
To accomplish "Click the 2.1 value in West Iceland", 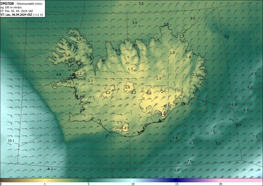I will (90, 81).
